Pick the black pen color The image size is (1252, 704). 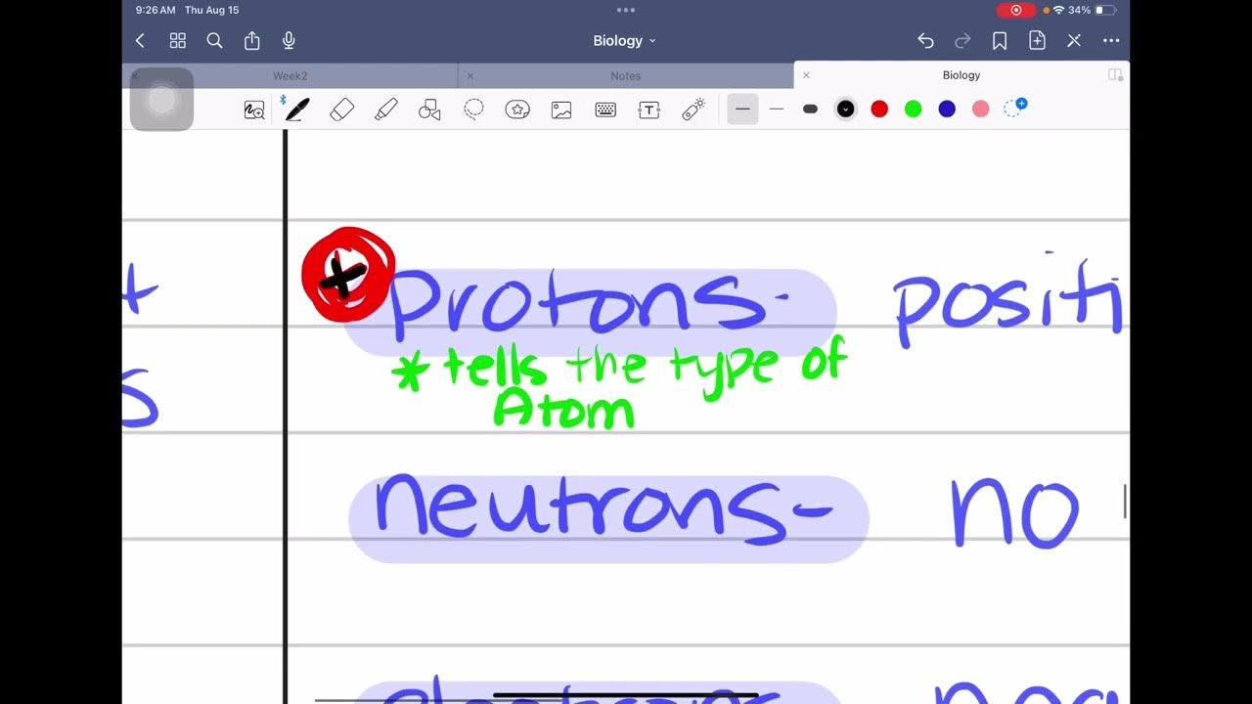846,109
